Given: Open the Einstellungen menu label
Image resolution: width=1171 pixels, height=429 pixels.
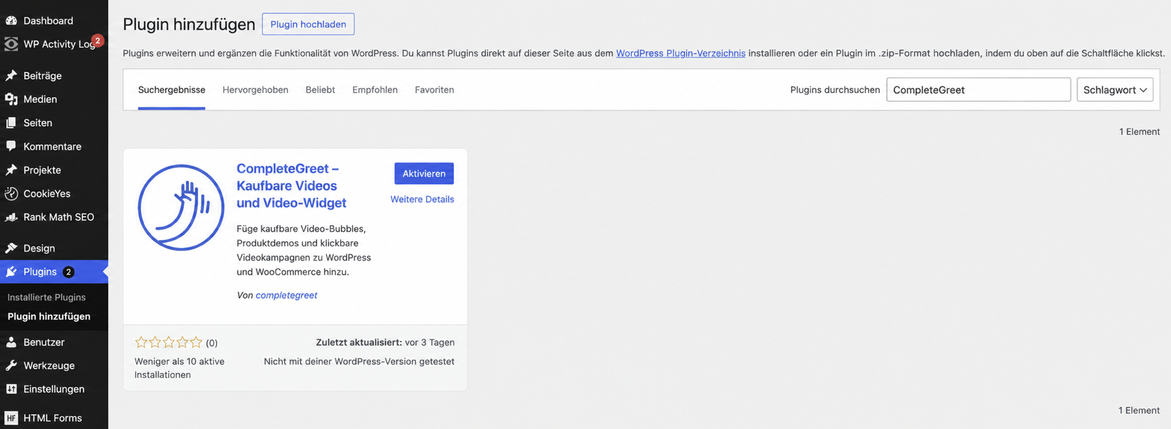Looking at the screenshot, I should pyautogui.click(x=54, y=389).
